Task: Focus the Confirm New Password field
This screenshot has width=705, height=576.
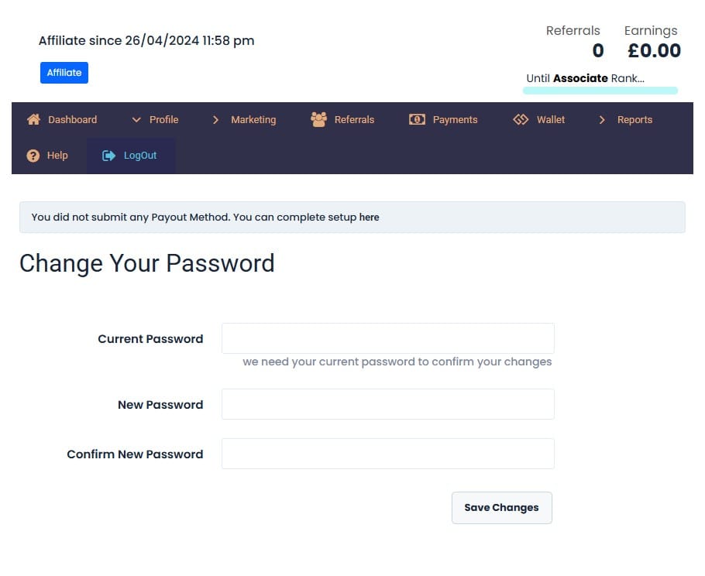Action: [x=388, y=454]
